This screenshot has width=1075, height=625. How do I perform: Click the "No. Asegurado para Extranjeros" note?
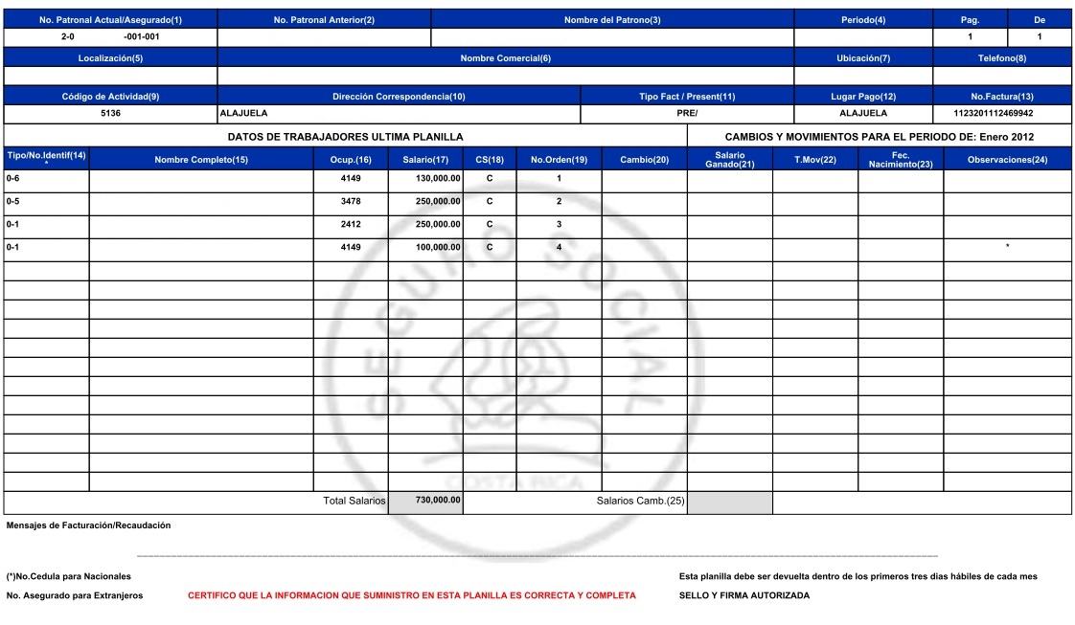pos(75,595)
